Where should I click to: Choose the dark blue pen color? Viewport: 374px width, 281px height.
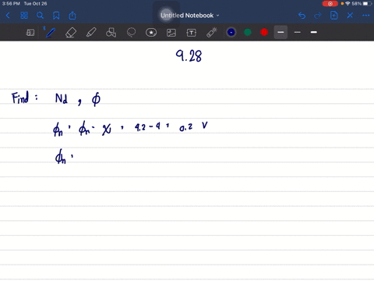coord(231,32)
